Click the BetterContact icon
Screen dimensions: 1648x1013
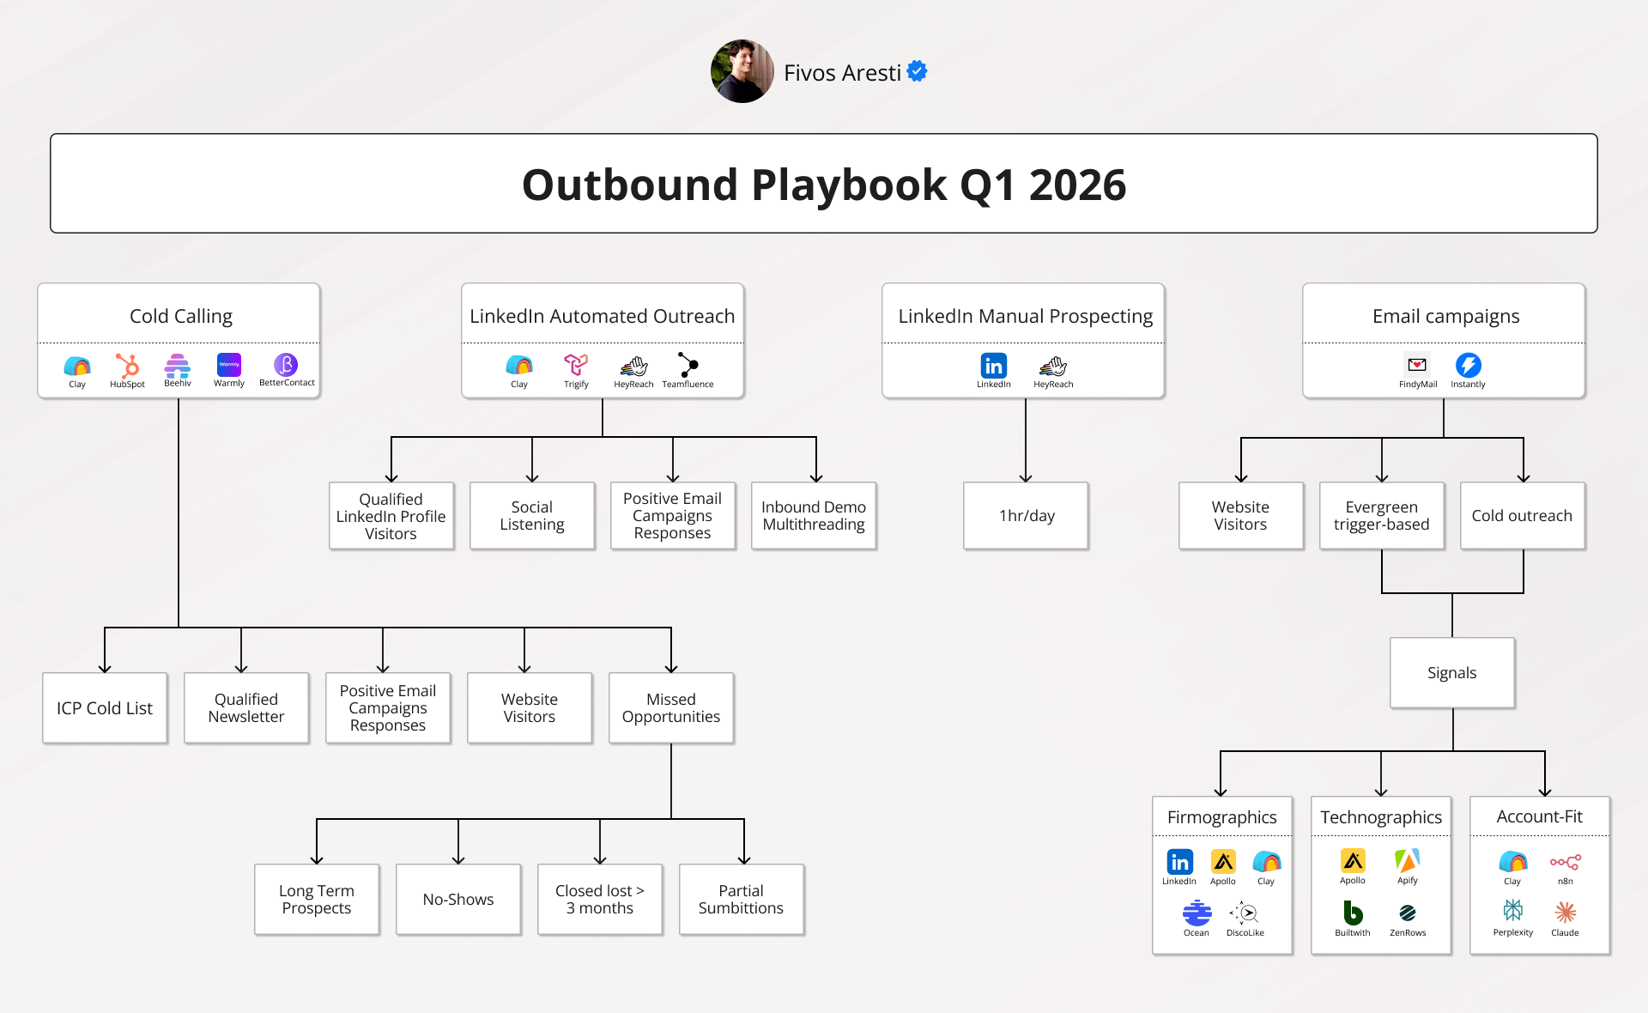pyautogui.click(x=286, y=365)
